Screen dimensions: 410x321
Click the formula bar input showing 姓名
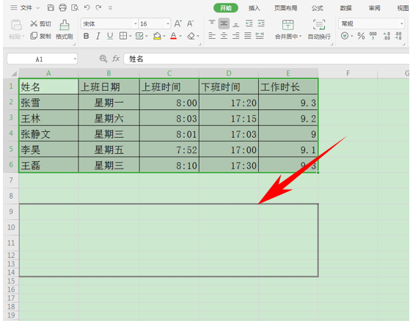[266, 59]
